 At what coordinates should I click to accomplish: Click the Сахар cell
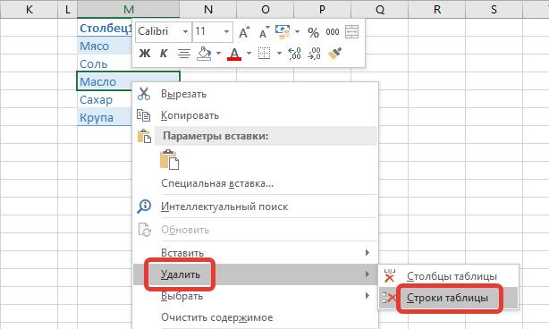105,99
